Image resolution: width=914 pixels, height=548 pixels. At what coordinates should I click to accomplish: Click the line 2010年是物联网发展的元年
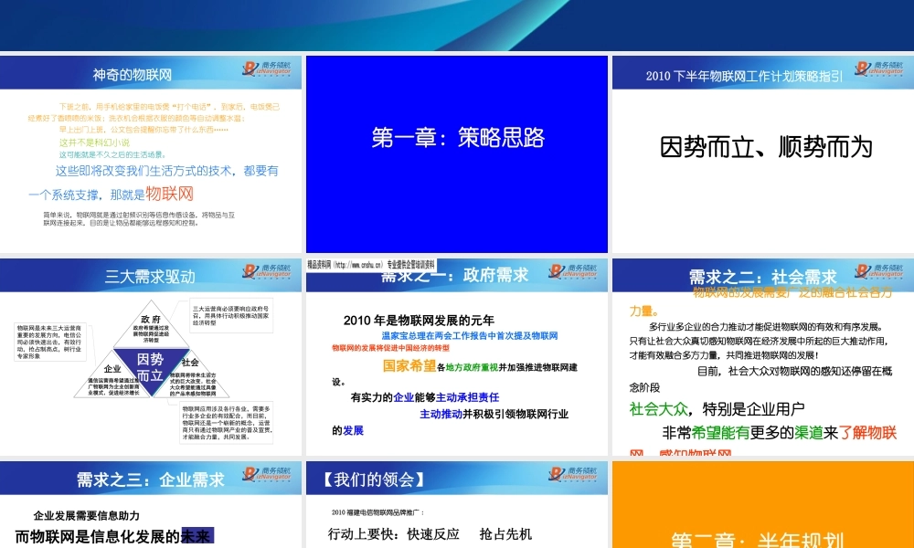click(419, 321)
